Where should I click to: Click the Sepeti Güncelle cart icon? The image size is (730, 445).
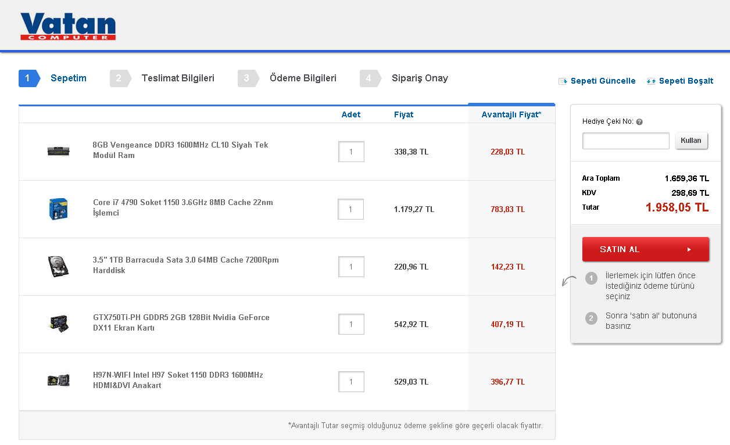[x=563, y=81]
